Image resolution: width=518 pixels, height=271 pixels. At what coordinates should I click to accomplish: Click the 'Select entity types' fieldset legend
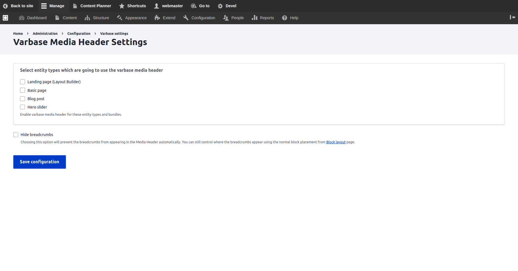click(x=91, y=70)
